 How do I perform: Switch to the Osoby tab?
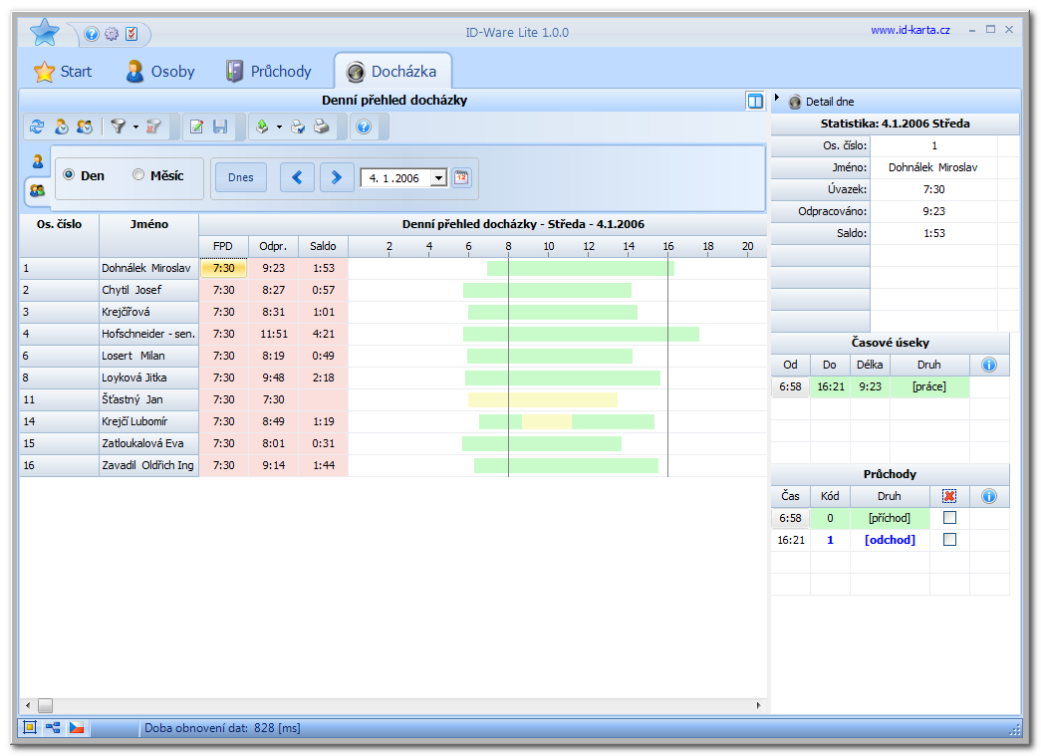click(160, 72)
